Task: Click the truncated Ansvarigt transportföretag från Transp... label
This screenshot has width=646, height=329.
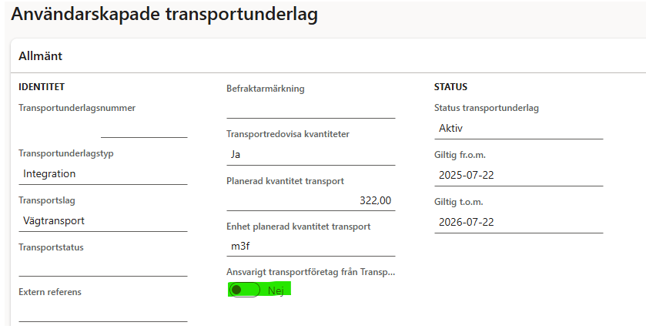Action: [x=310, y=272]
